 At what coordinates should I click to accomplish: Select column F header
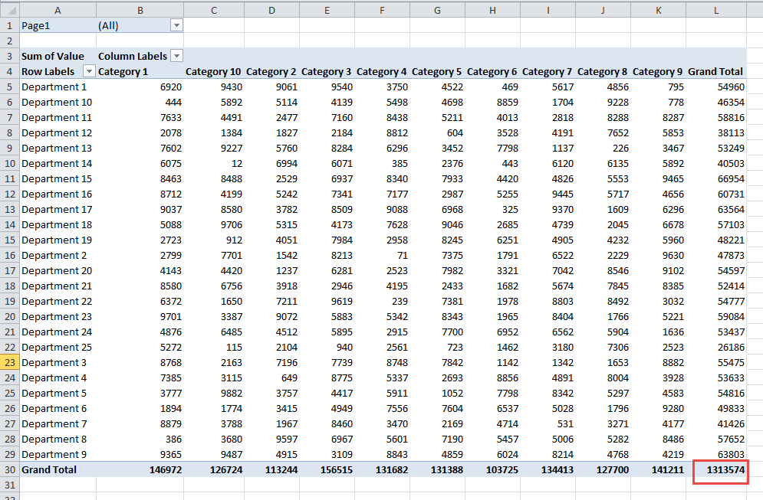tap(382, 10)
